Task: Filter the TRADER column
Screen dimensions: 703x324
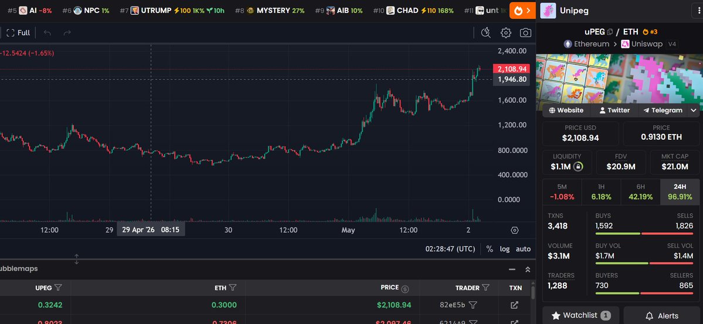Action: tap(485, 288)
